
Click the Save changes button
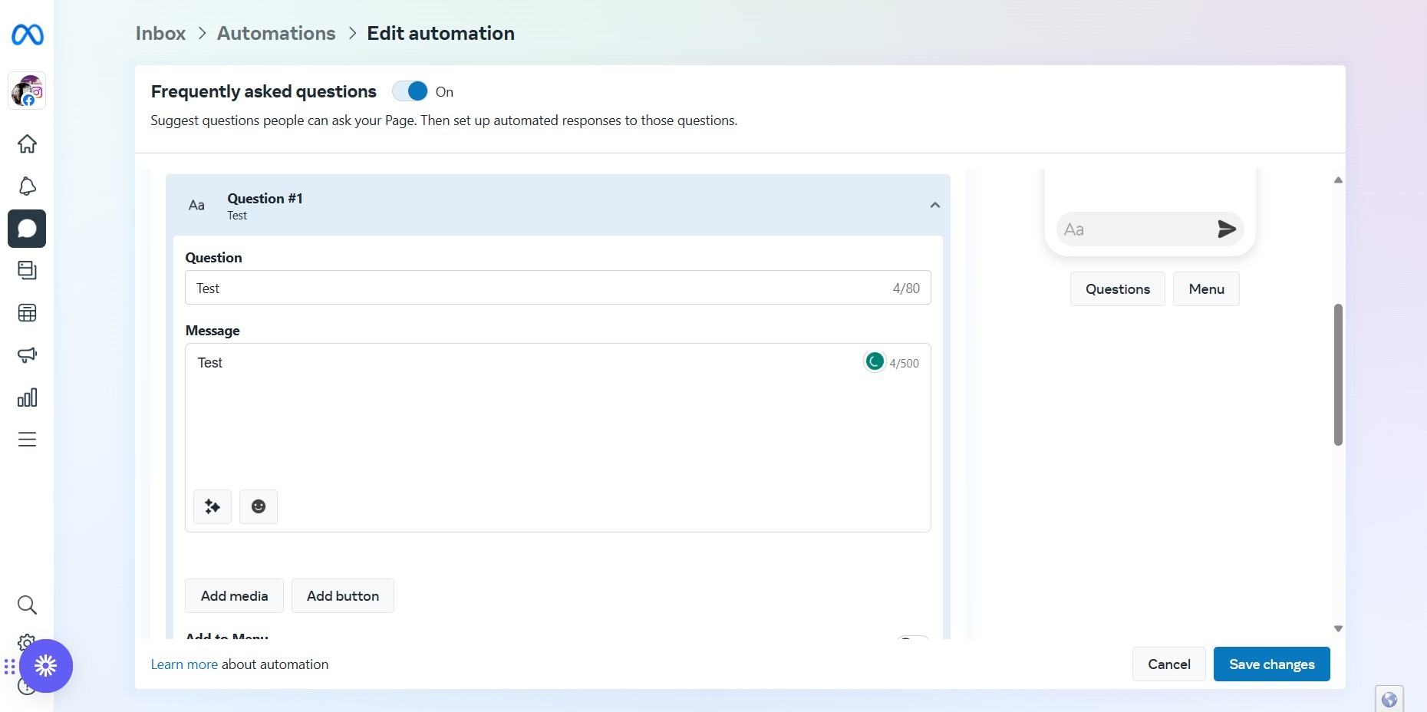1271,664
